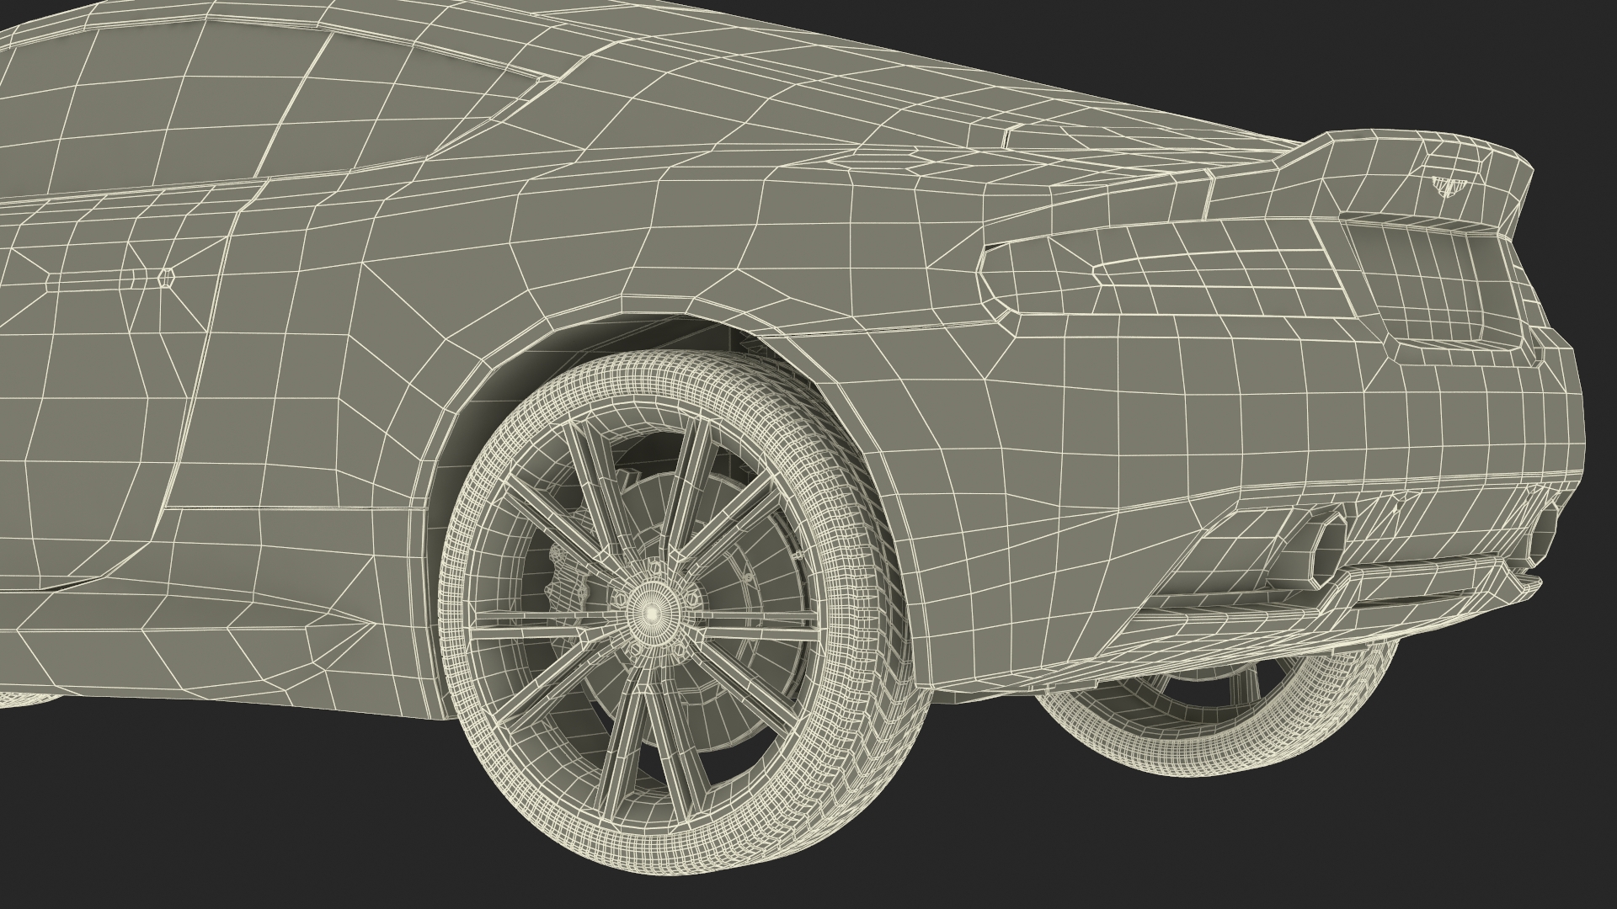Screen dimensions: 1617x909
Task: Select the small emblem on the rear spoiler
Action: pos(1451,185)
